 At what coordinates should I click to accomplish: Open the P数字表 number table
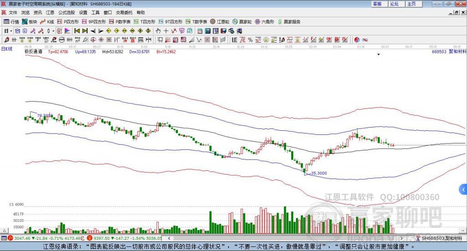(x=120, y=22)
